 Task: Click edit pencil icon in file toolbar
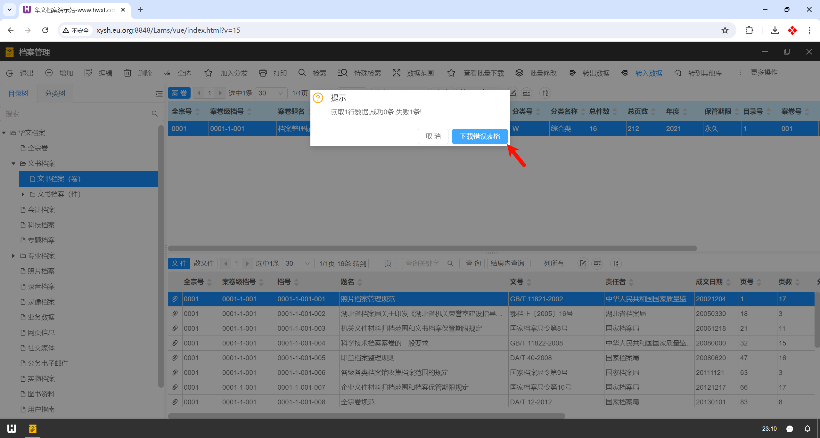click(x=583, y=264)
